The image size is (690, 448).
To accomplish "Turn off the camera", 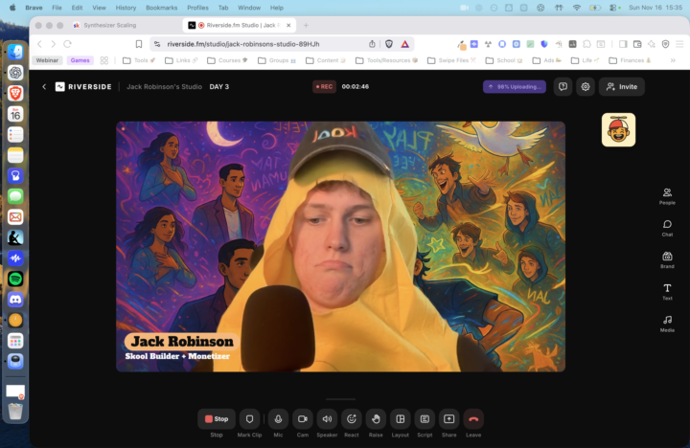I will pyautogui.click(x=303, y=418).
